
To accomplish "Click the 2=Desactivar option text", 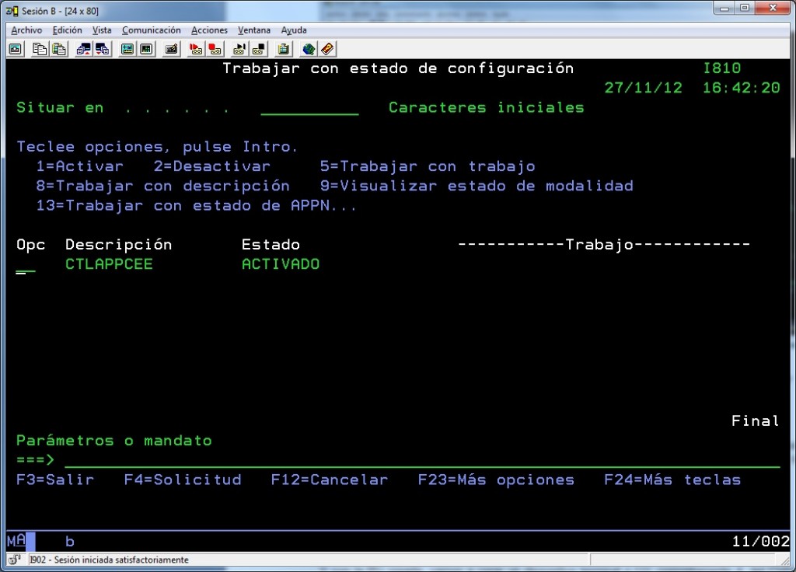I will [212, 166].
